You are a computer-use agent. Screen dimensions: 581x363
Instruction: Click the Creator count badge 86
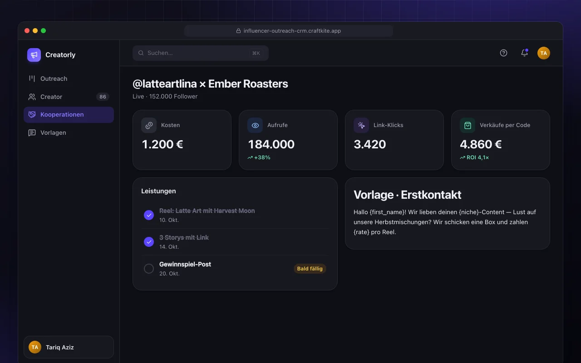pos(103,97)
